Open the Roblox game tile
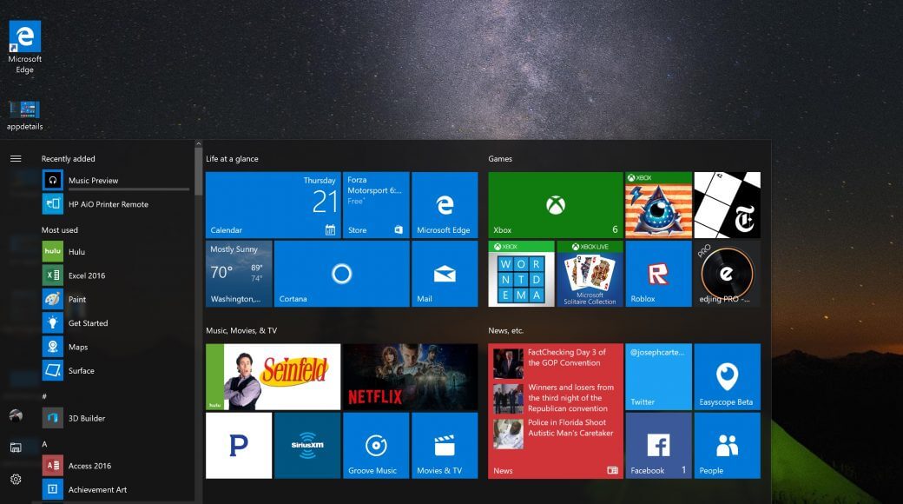Viewport: 903px width, 504px height. (x=658, y=274)
